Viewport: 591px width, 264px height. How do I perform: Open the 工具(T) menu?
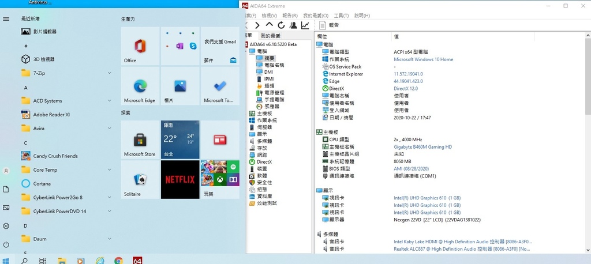coord(341,16)
